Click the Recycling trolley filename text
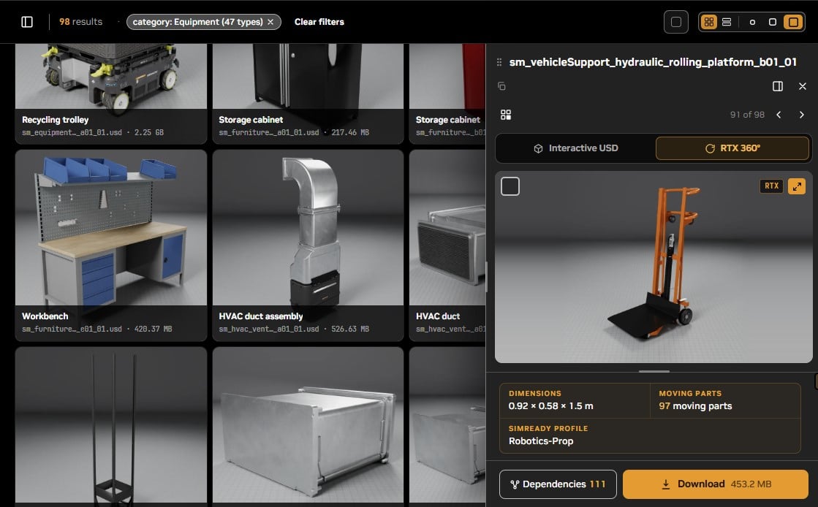The width and height of the screenshot is (818, 507). (x=72, y=132)
